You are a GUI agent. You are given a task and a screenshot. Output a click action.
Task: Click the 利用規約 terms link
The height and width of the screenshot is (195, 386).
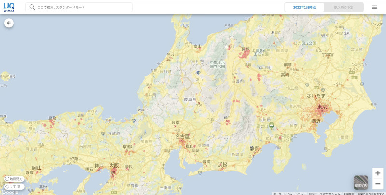349,194
